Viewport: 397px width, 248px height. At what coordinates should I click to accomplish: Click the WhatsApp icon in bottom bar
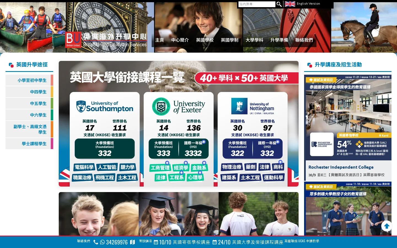coord(102,242)
